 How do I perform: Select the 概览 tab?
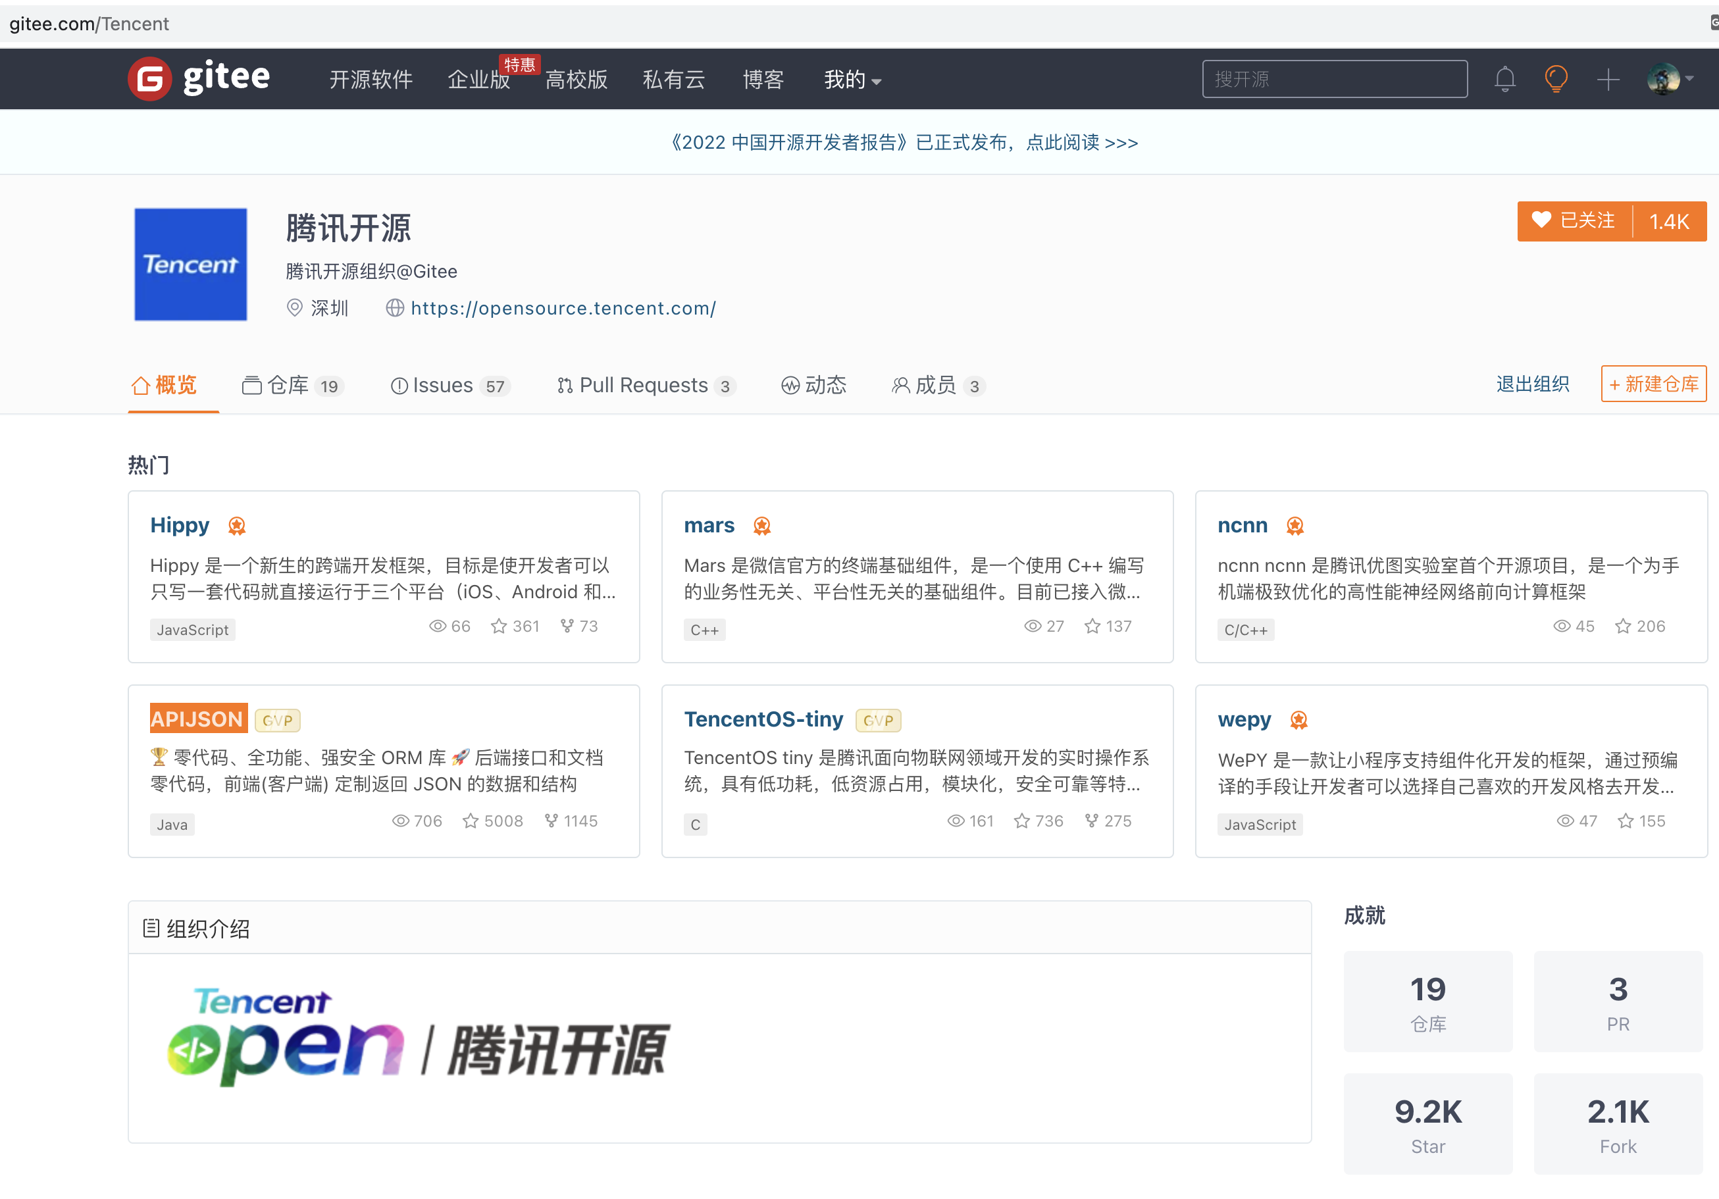164,386
